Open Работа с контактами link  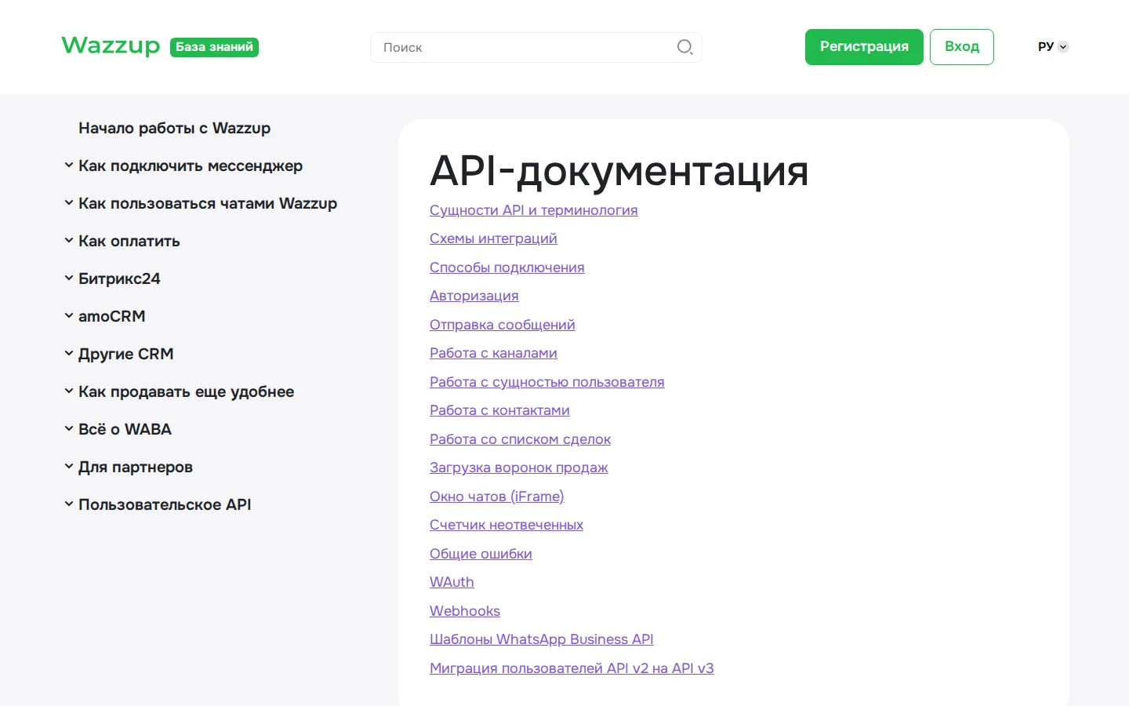pos(499,410)
